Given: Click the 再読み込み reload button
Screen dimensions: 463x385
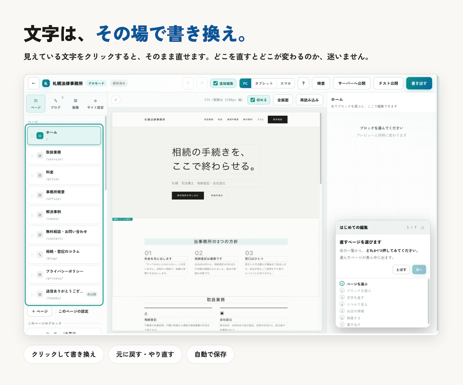Looking at the screenshot, I should 309,100.
